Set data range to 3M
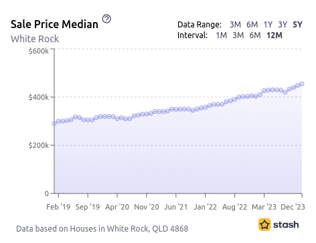The width and height of the screenshot is (316, 243). coord(235,24)
